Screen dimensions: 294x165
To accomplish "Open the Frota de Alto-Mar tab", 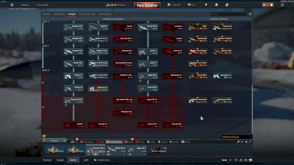I will [x=87, y=14].
